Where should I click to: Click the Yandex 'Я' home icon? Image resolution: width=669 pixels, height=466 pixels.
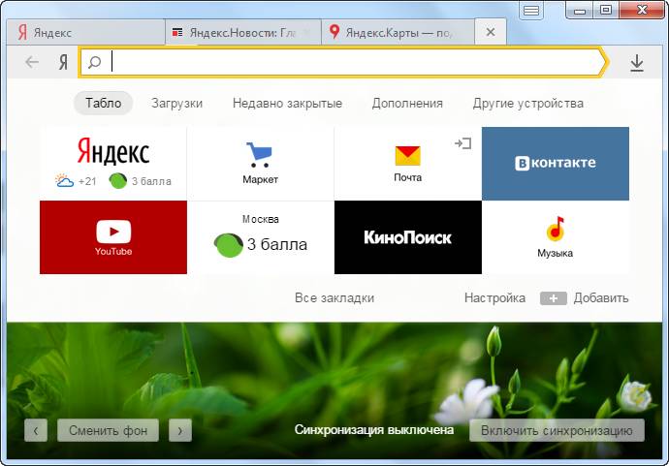click(63, 63)
